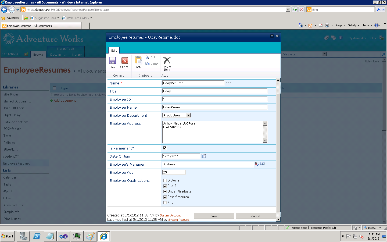Toggle the is Parmenant checkbox
This screenshot has height=242, width=387.
pyautogui.click(x=165, y=148)
